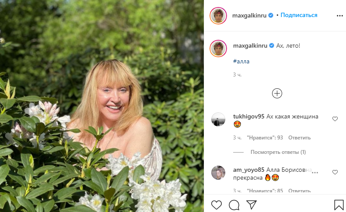Like the am_yoyo85 comment
The image size is (346, 212).
click(x=335, y=172)
